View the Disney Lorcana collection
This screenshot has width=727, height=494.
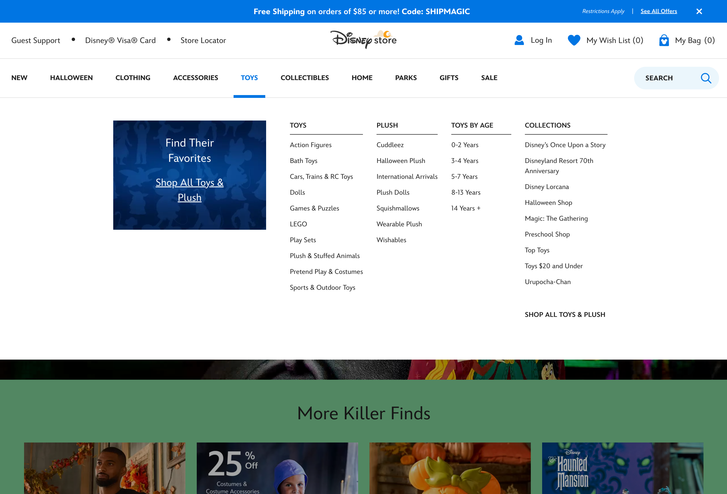tap(547, 187)
